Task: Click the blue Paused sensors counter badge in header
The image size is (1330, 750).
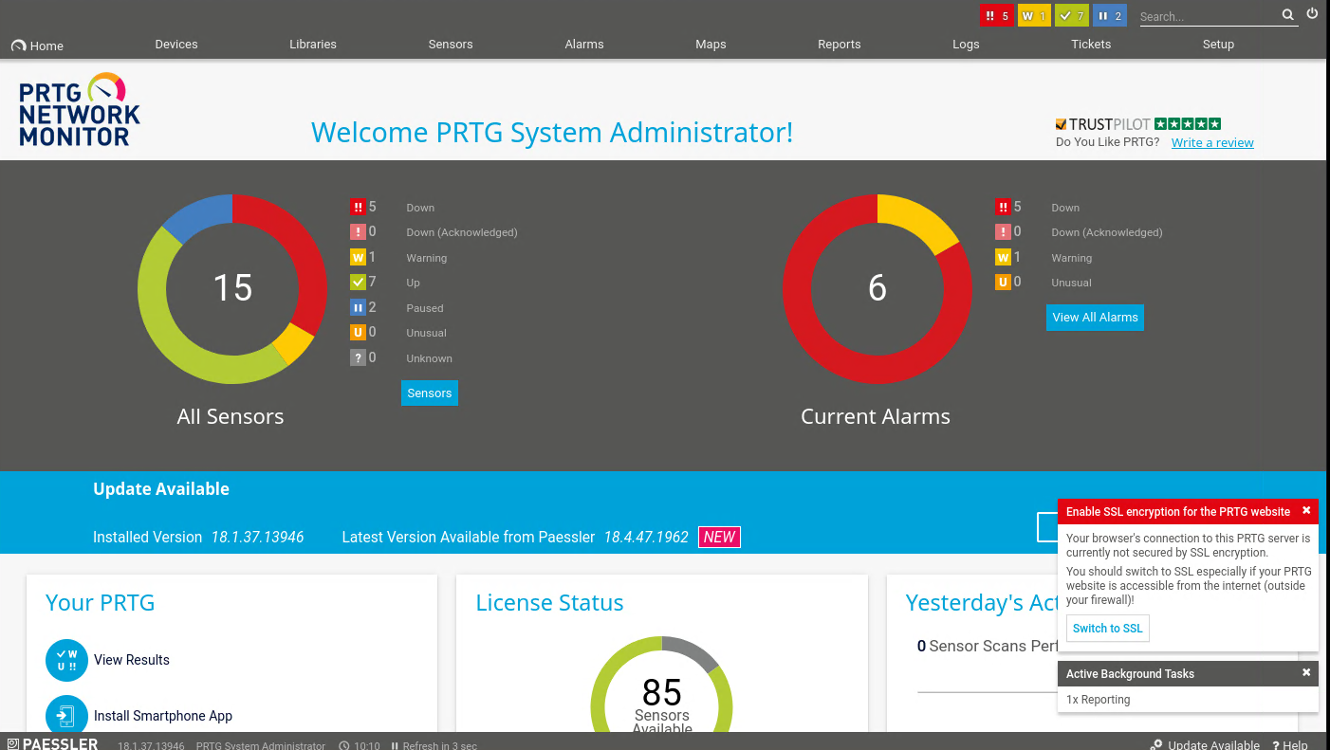Action: 1109,15
